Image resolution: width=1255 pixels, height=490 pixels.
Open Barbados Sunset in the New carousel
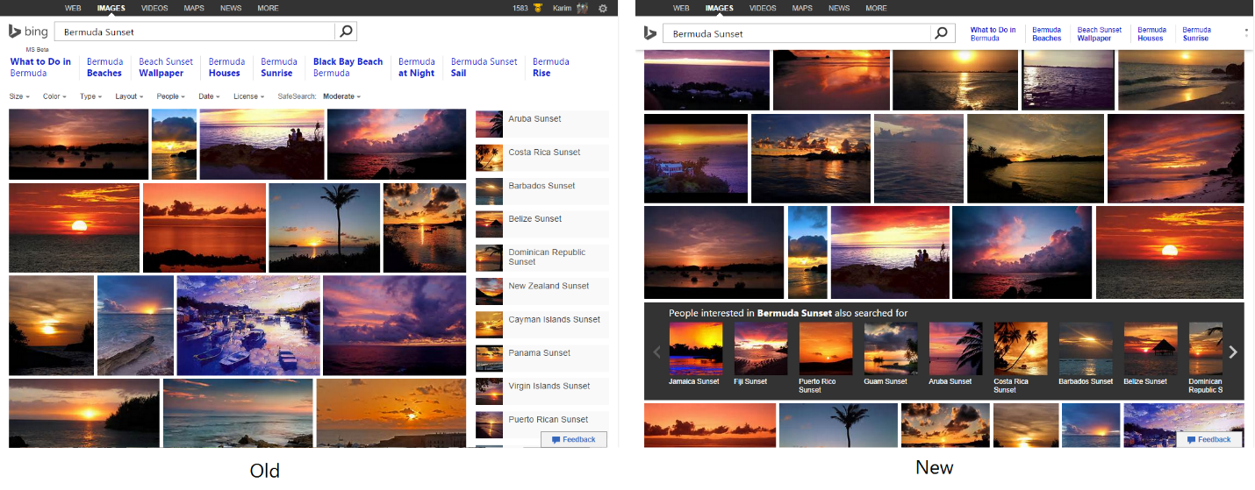click(1086, 355)
